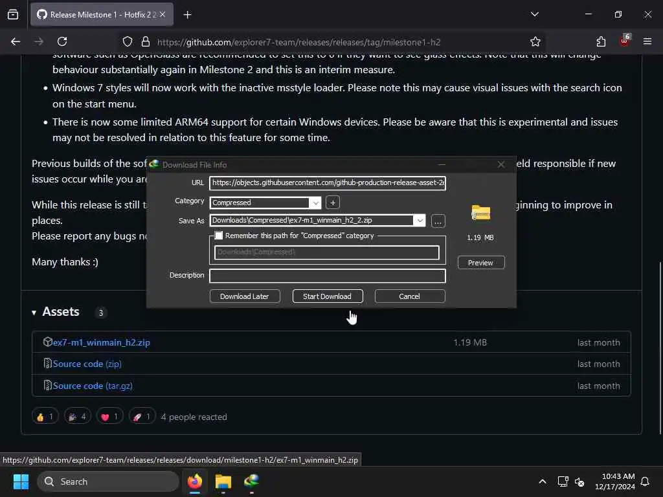
Task: Click the 1.19 MB size for ex7-m1_winmain_h2.zip
Action: click(x=470, y=342)
